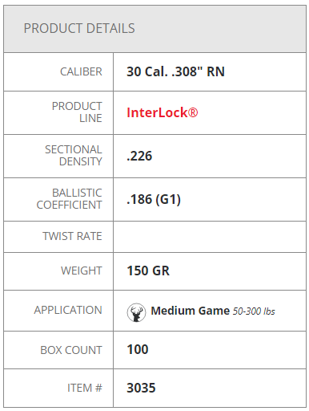The height and width of the screenshot is (411, 309).
Task: Select the 150 GR weight value
Action: [x=148, y=271]
